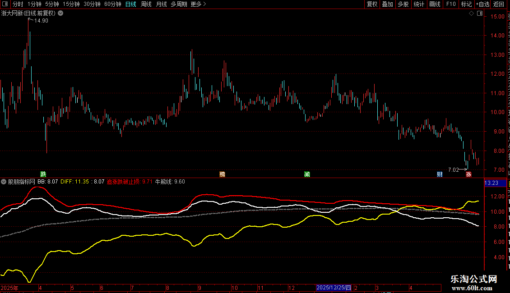The width and height of the screenshot is (510, 293).
Task: Click month 9 on the time axis
Action: click(x=199, y=288)
